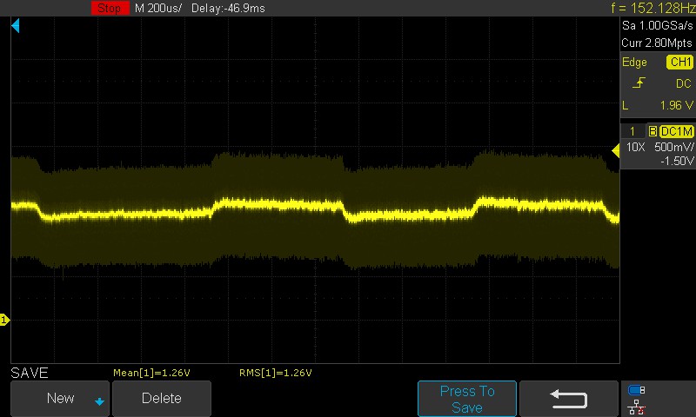Viewport: 696px width, 417px height.
Task: Click the RMS[1]=1.26V measurement
Action: 275,373
